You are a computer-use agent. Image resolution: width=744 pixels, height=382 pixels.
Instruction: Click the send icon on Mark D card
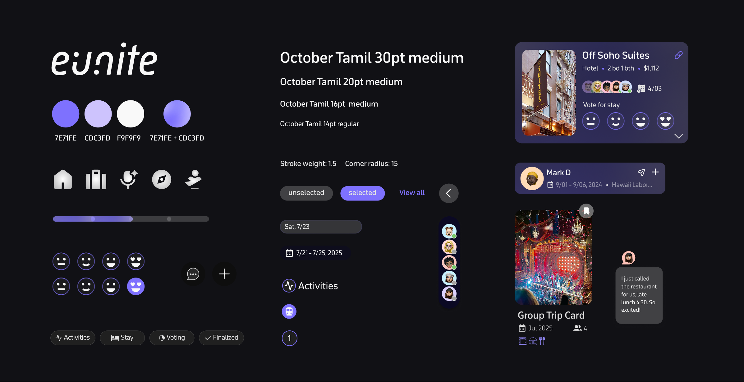[x=641, y=172]
